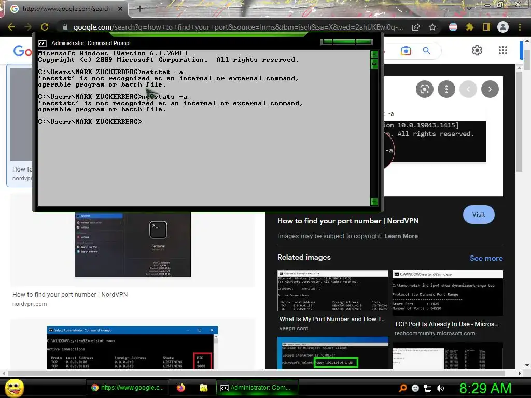The height and width of the screenshot is (398, 531).
Task: Click the blue magnifier search button
Action: point(426,51)
